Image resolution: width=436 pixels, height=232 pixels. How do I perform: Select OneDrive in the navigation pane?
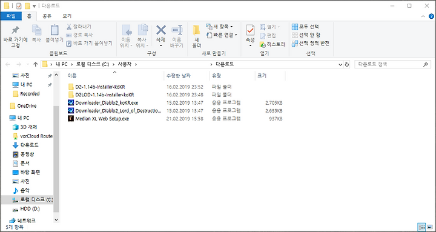pos(23,106)
